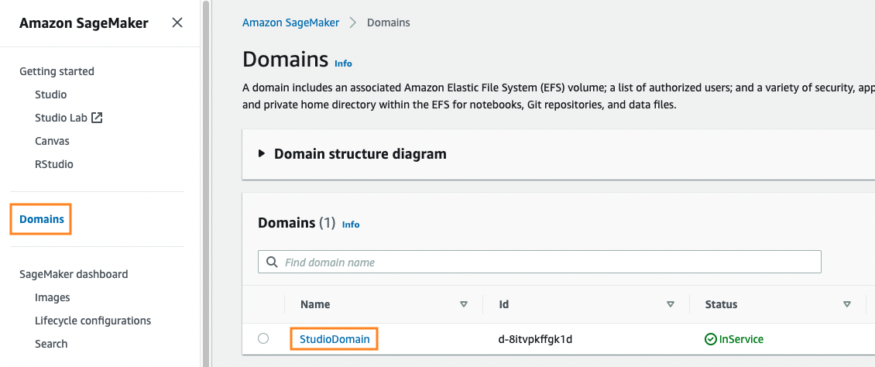Click the sort arrow in the Id column

[671, 304]
